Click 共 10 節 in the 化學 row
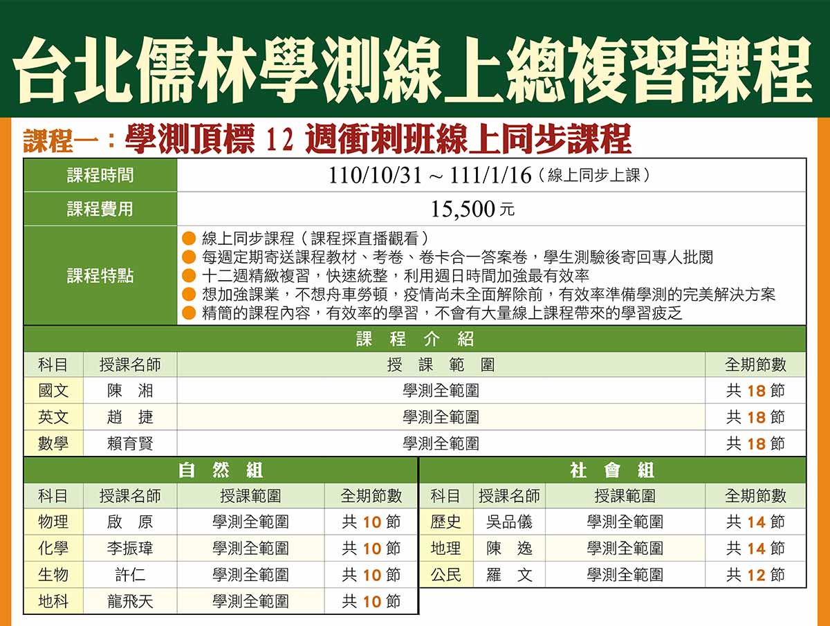Image resolution: width=830 pixels, height=626 pixels. tap(371, 548)
